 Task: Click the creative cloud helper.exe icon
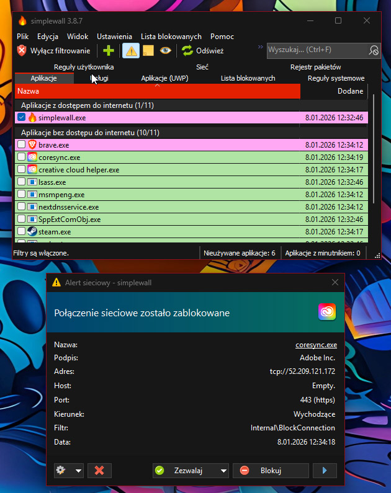[x=32, y=169]
